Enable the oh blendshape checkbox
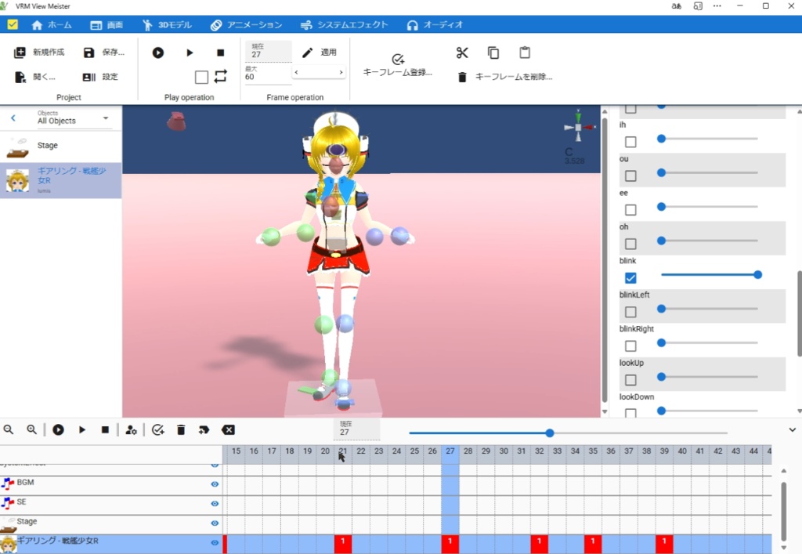802x554 pixels. click(x=630, y=244)
